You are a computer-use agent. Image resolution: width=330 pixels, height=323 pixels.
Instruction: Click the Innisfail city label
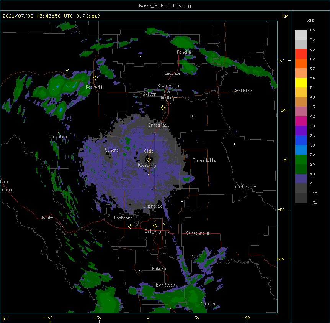point(159,125)
